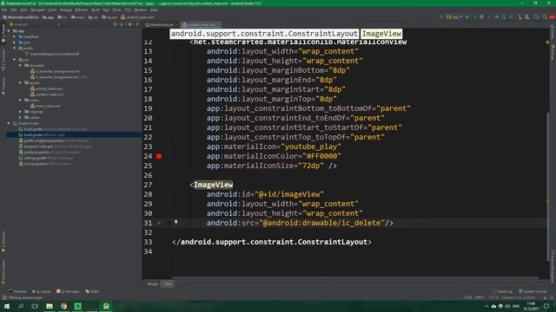Open Search Everywhere magnifier icon
The image size is (556, 312).
545,17
